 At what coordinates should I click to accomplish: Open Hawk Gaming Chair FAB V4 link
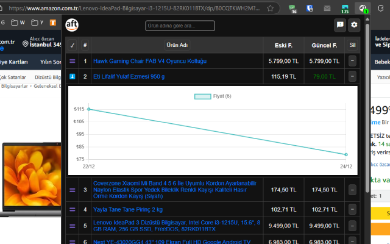(x=150, y=61)
